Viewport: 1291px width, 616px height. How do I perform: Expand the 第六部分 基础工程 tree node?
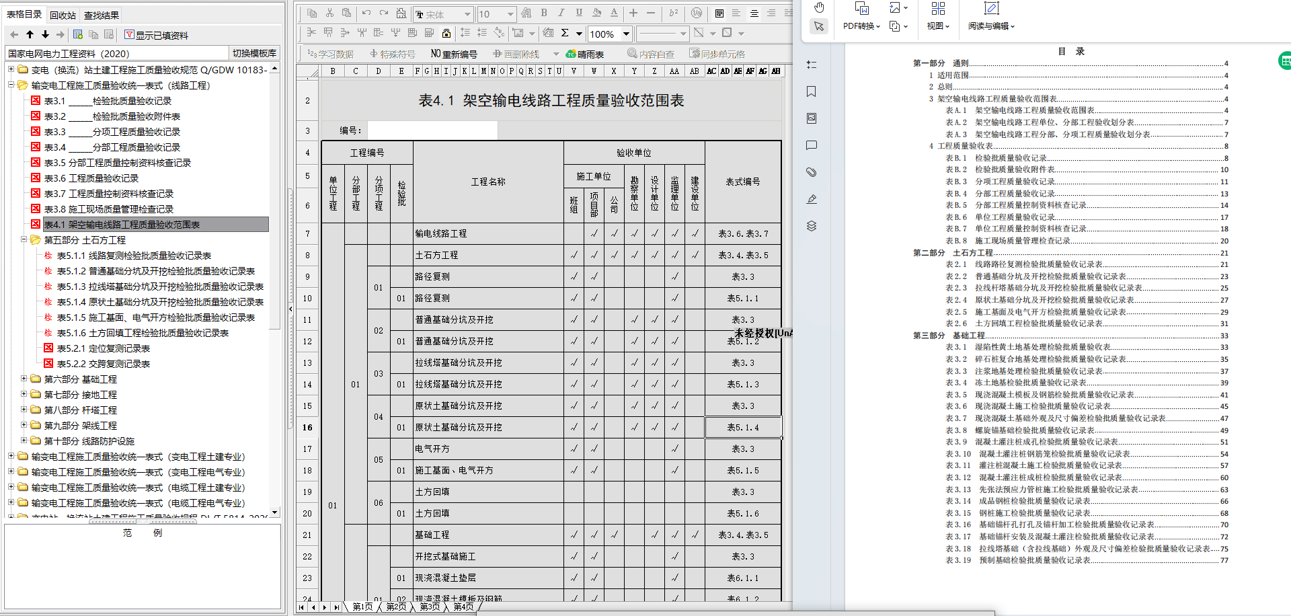pos(24,379)
